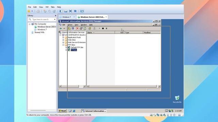Open the VMware File menu
The width and height of the screenshot is (218, 122).
pos(30,7)
